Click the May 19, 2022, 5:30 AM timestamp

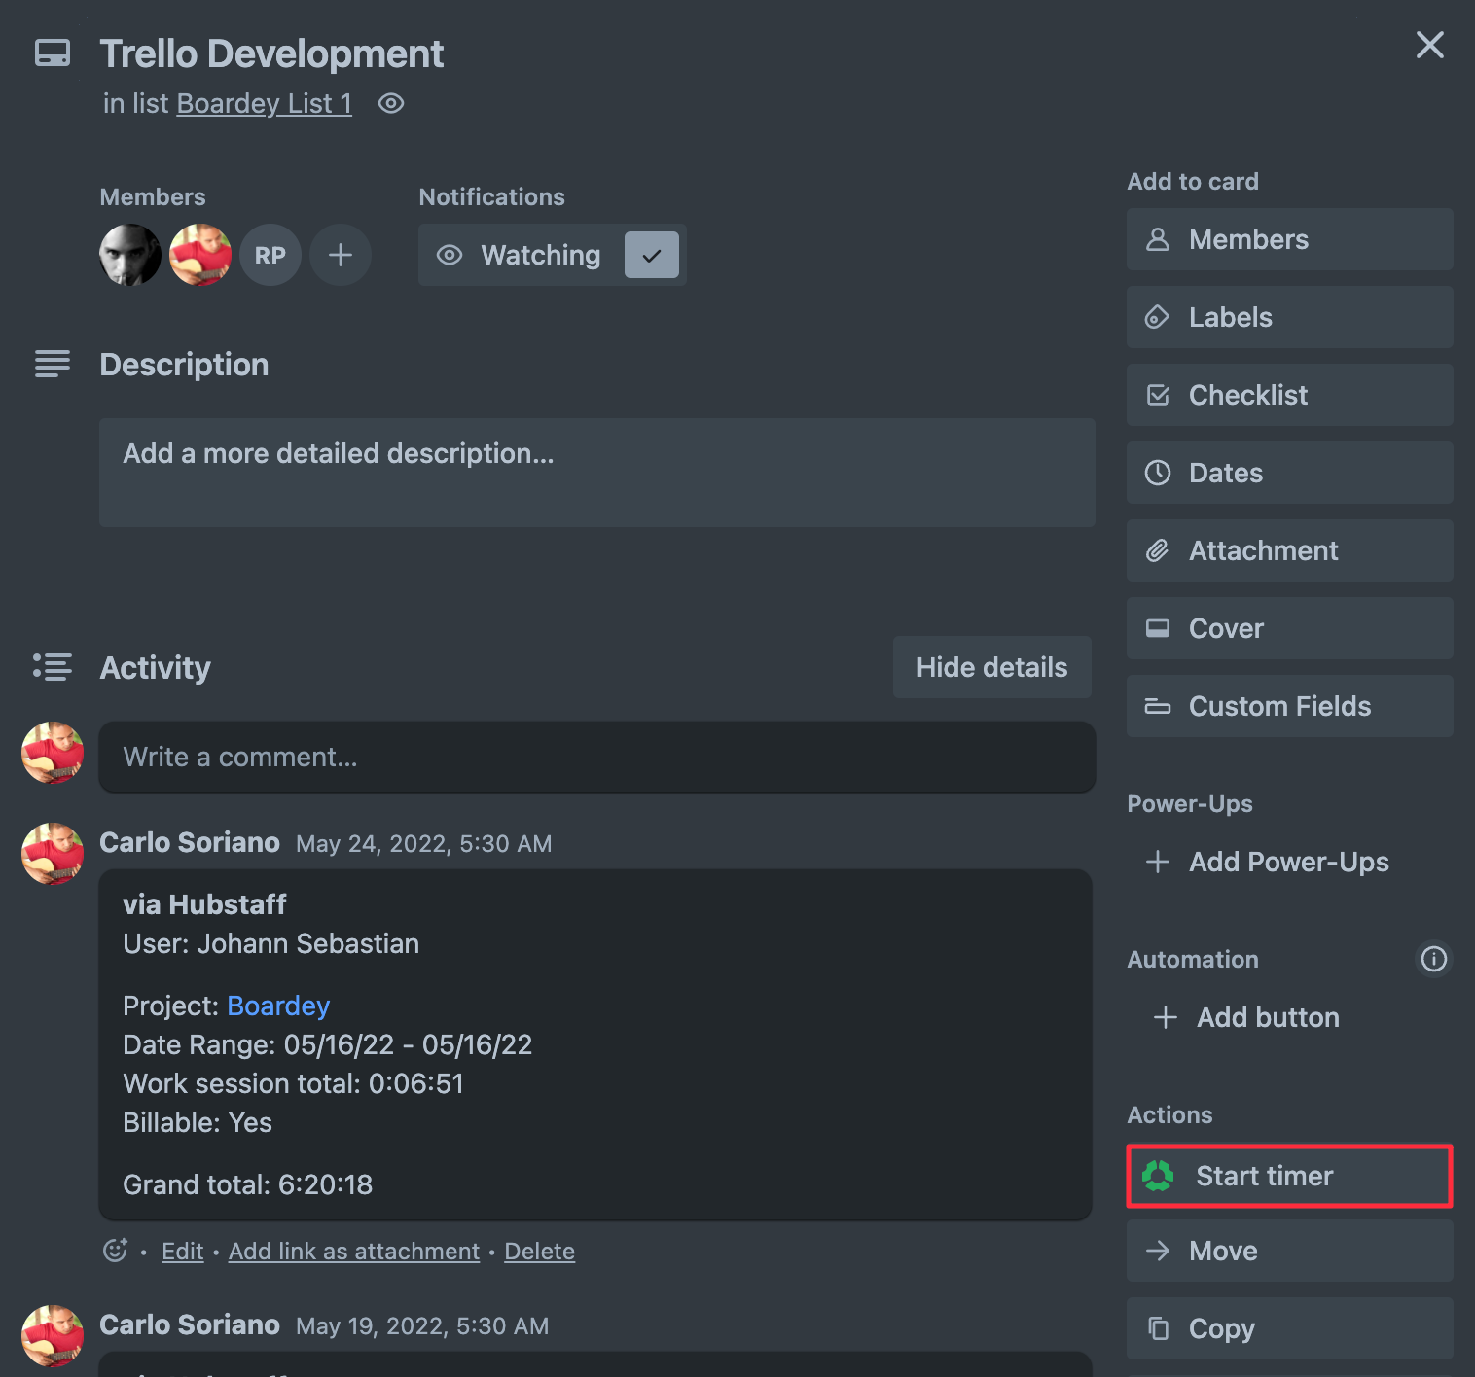point(422,1325)
